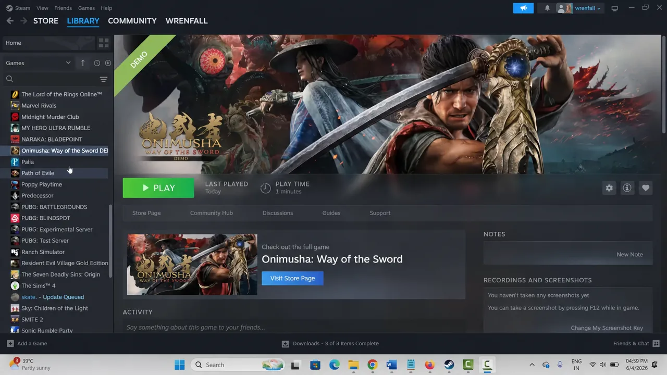Click the game list scrollbar
667x375 pixels.
click(x=110, y=241)
